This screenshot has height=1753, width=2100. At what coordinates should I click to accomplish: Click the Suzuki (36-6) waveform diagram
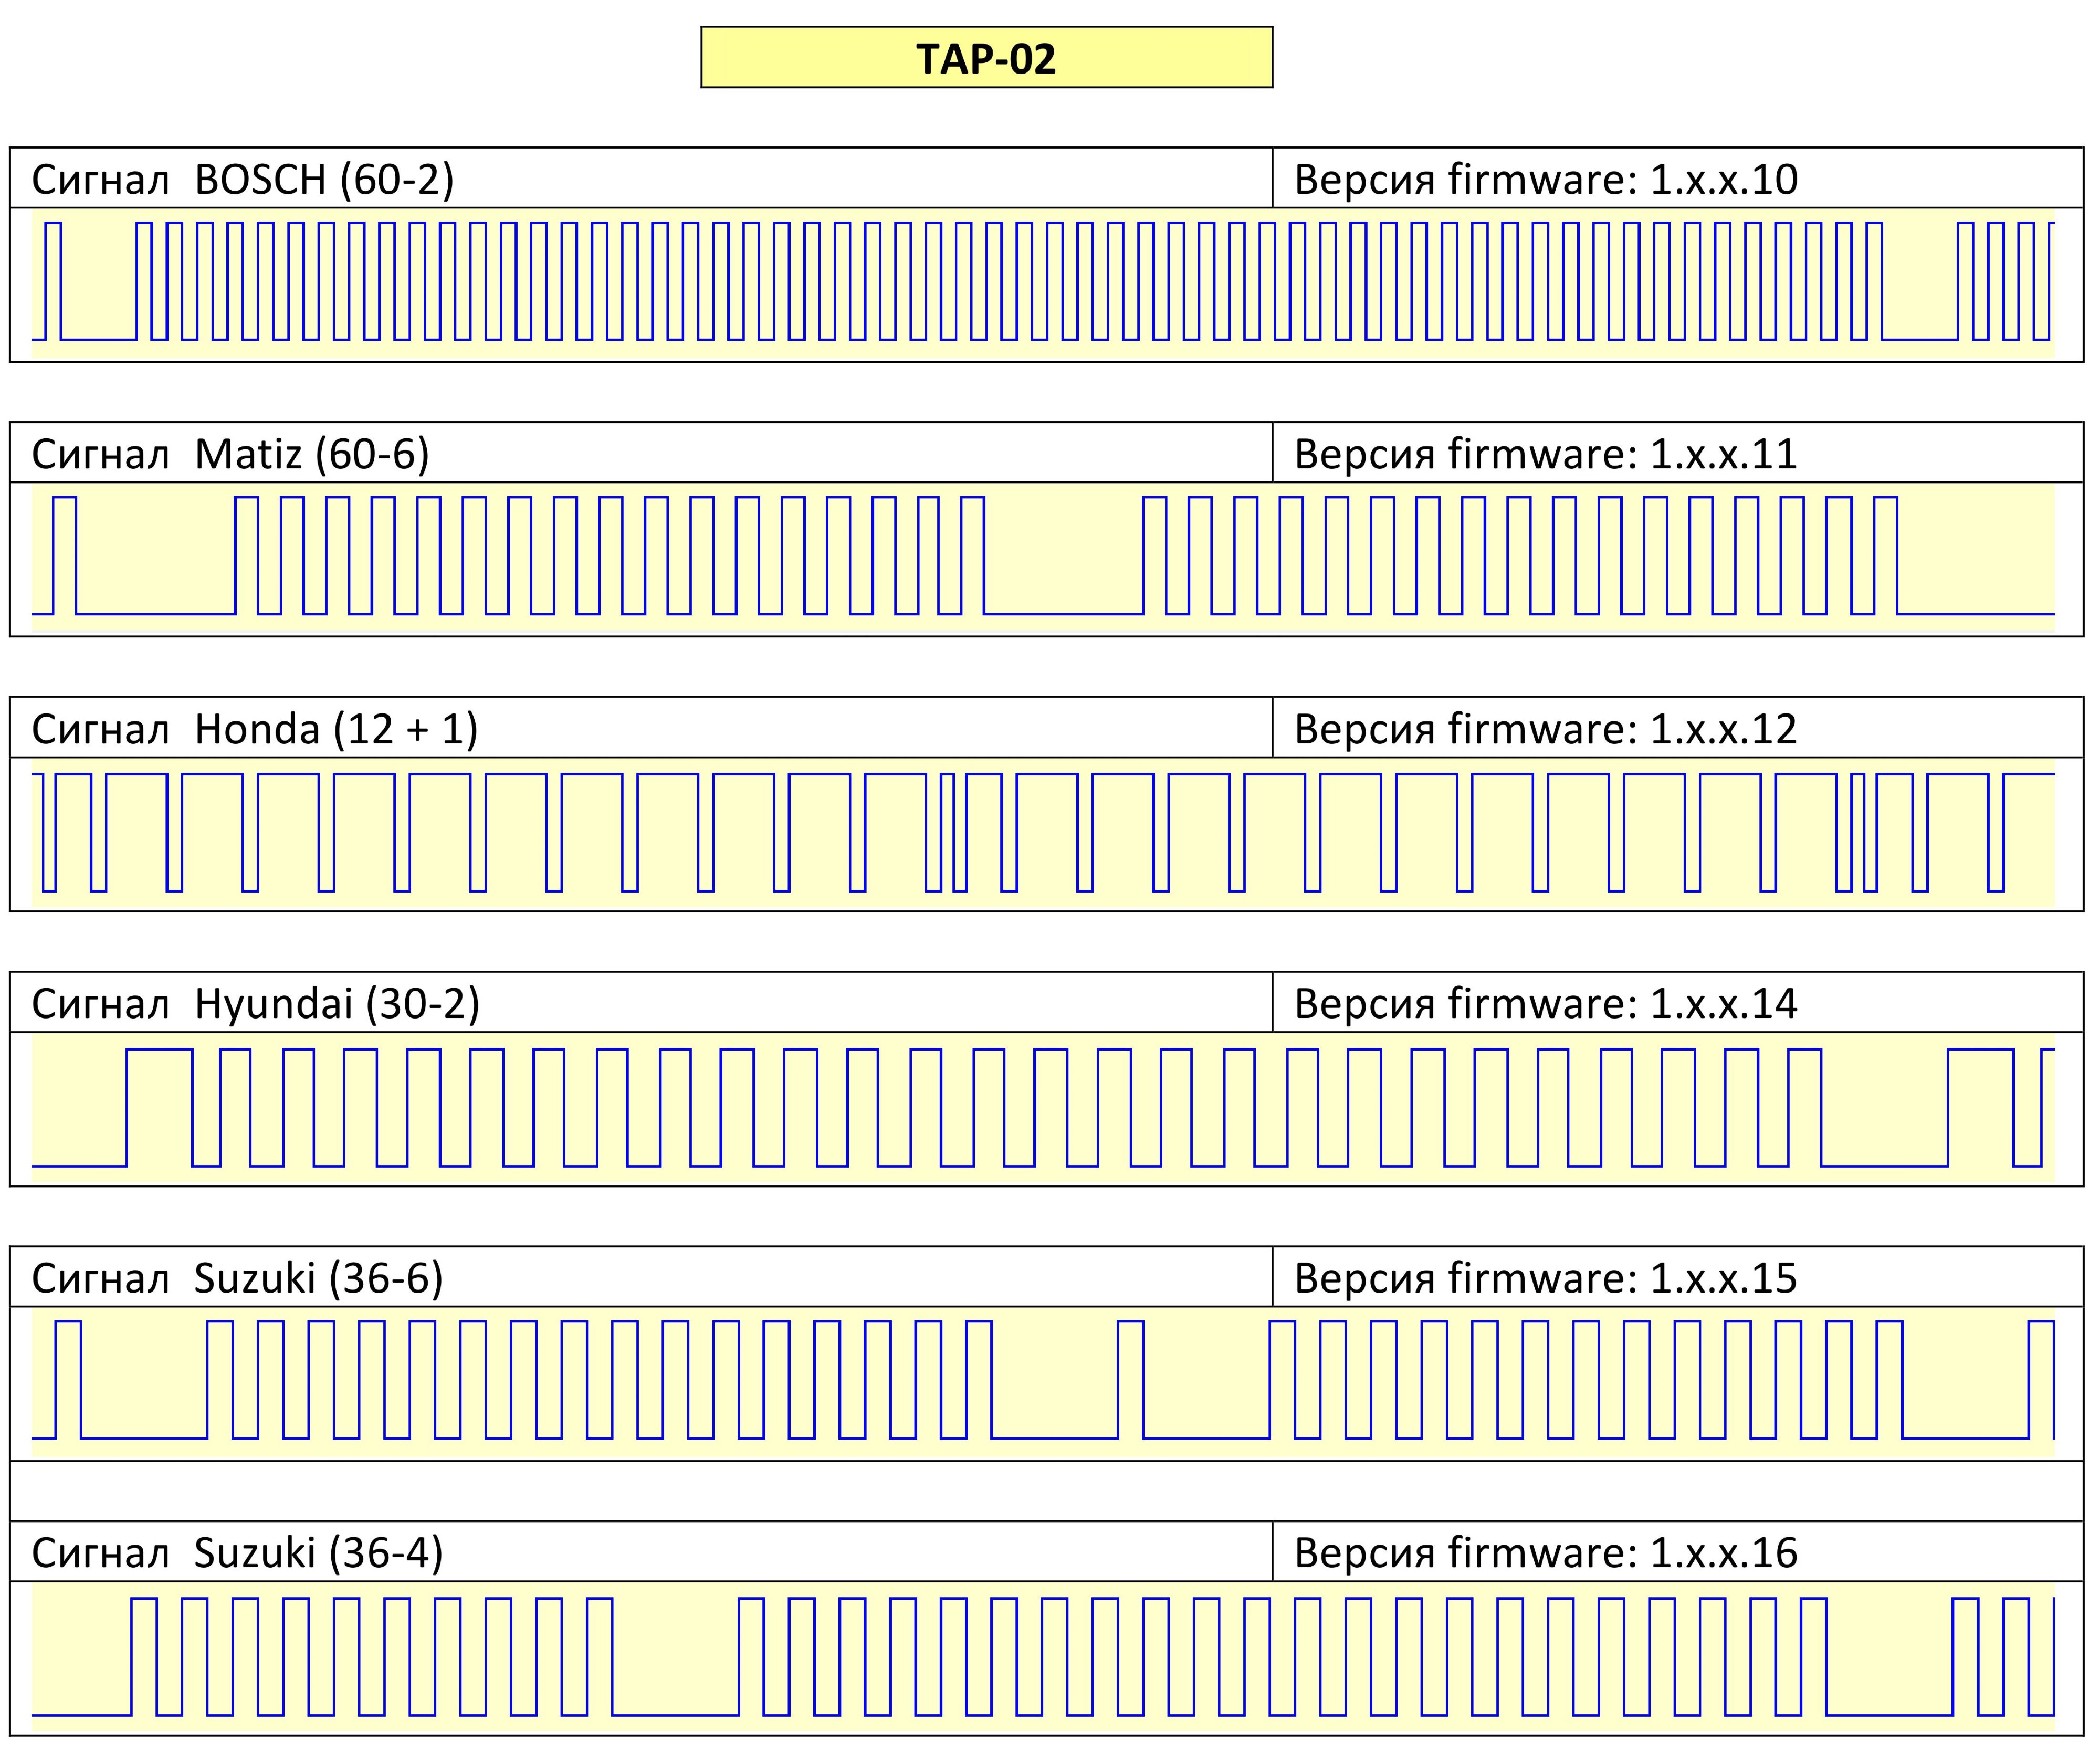[1043, 1382]
